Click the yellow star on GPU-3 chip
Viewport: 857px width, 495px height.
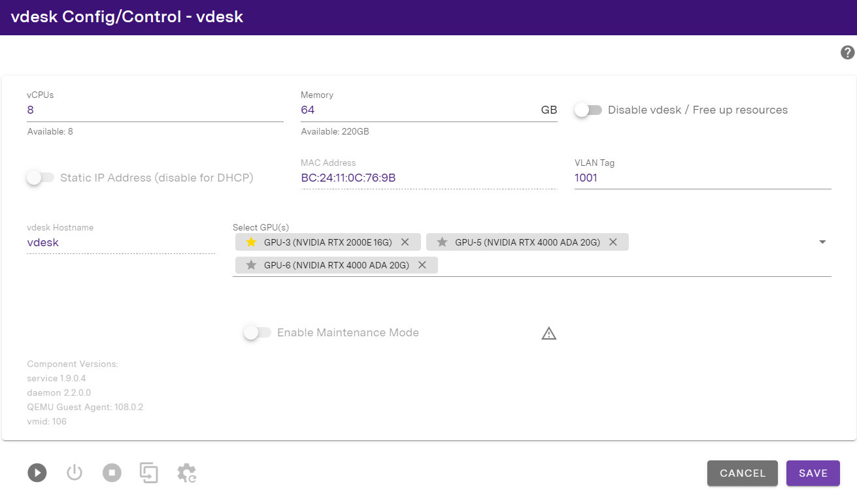click(251, 242)
